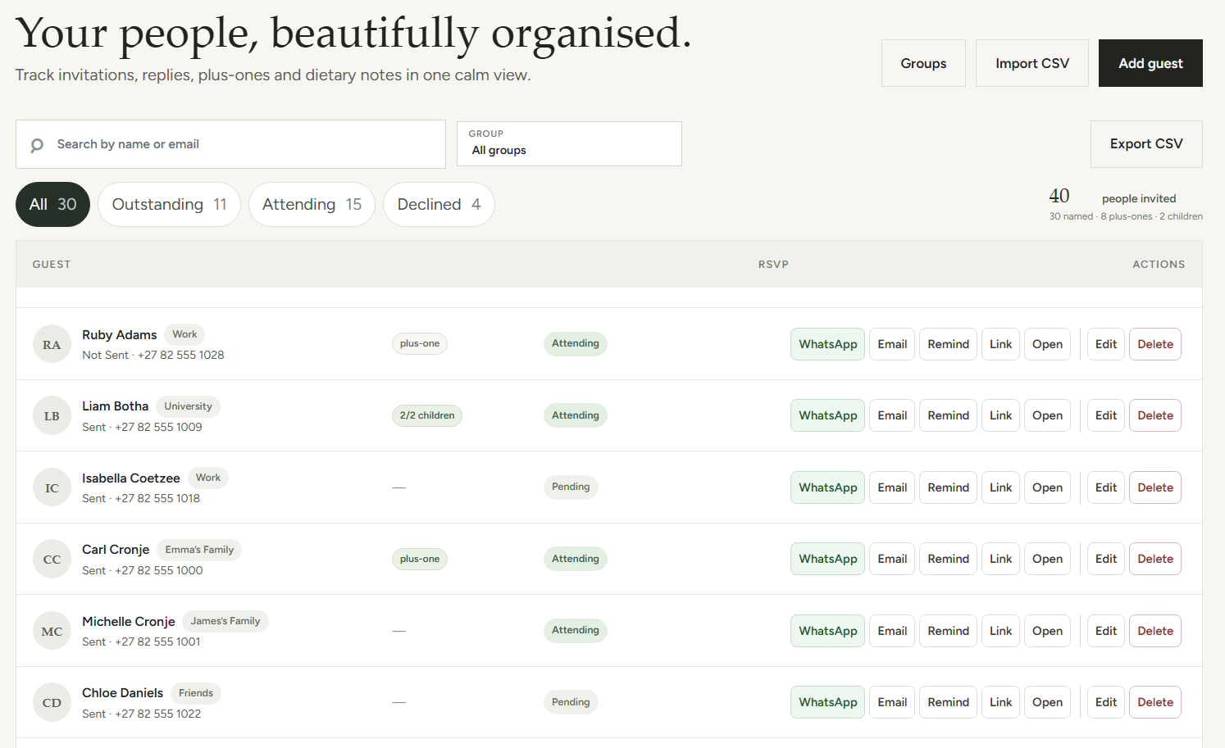Click the Guest column header
1225x748 pixels.
(x=52, y=264)
